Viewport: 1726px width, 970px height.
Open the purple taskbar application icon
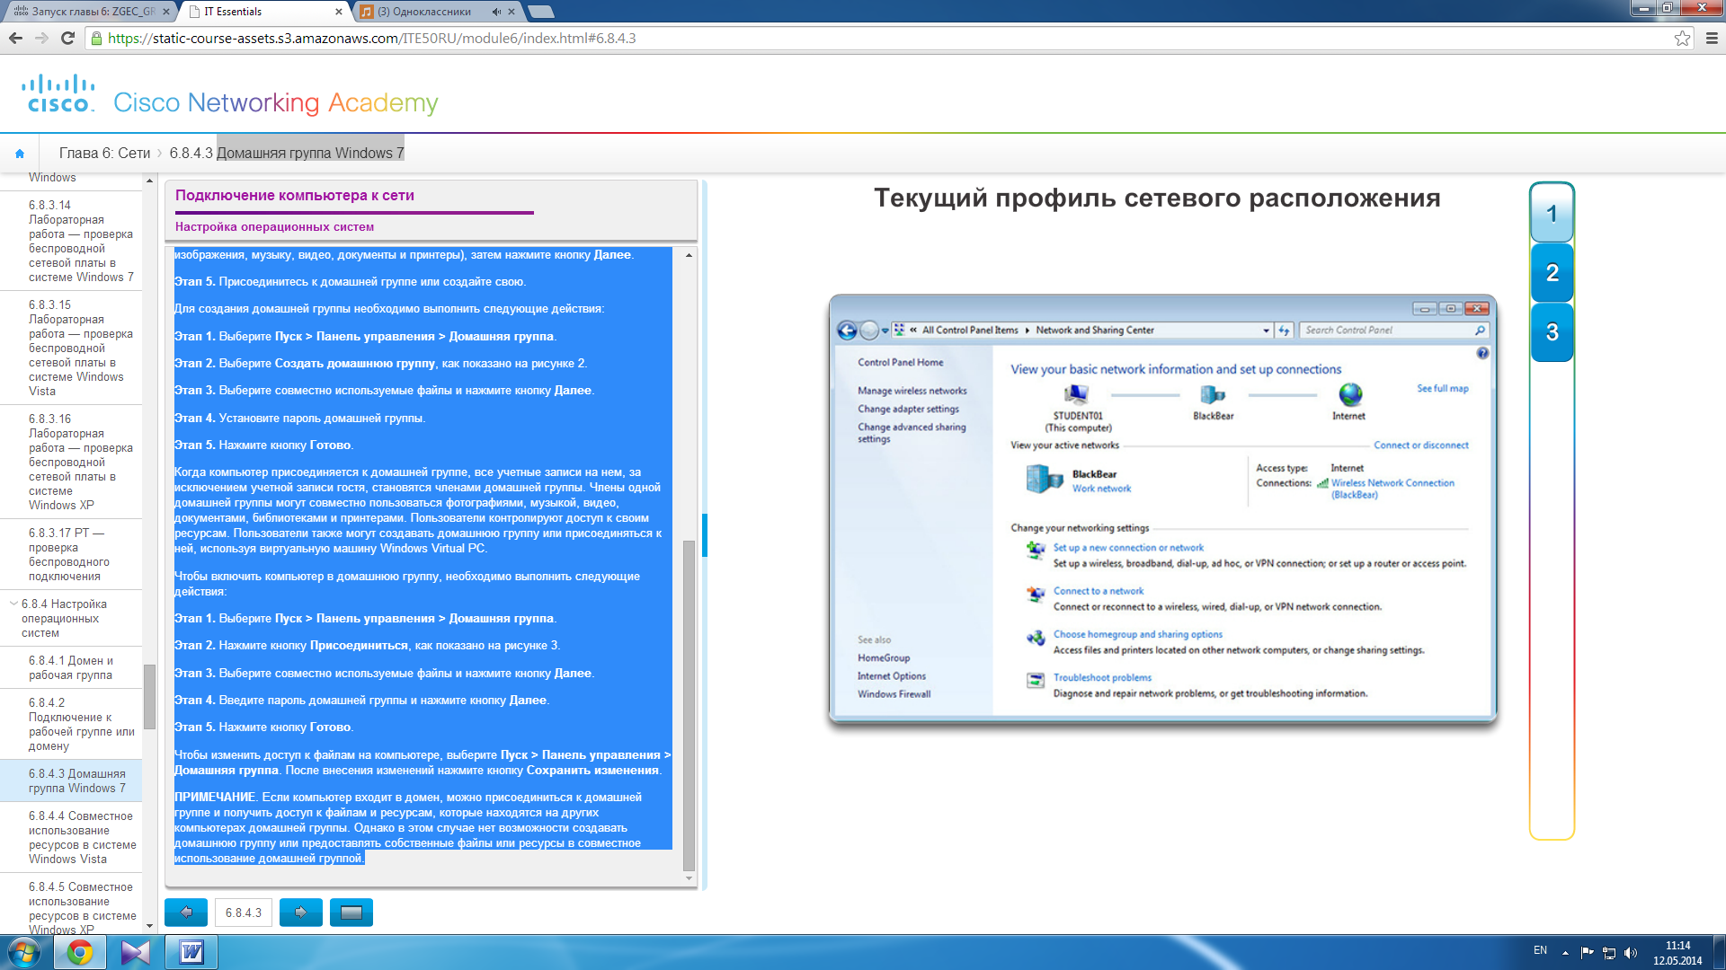tap(136, 952)
